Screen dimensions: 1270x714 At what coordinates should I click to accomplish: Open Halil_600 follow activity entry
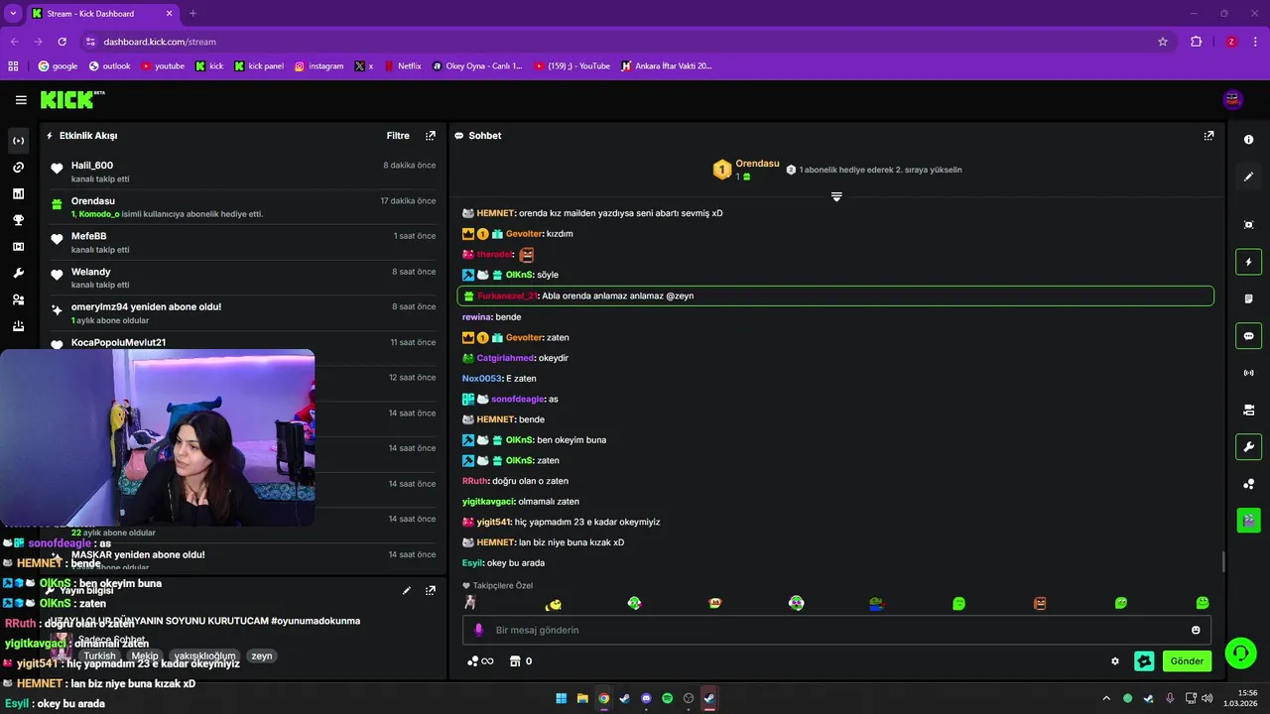point(243,172)
